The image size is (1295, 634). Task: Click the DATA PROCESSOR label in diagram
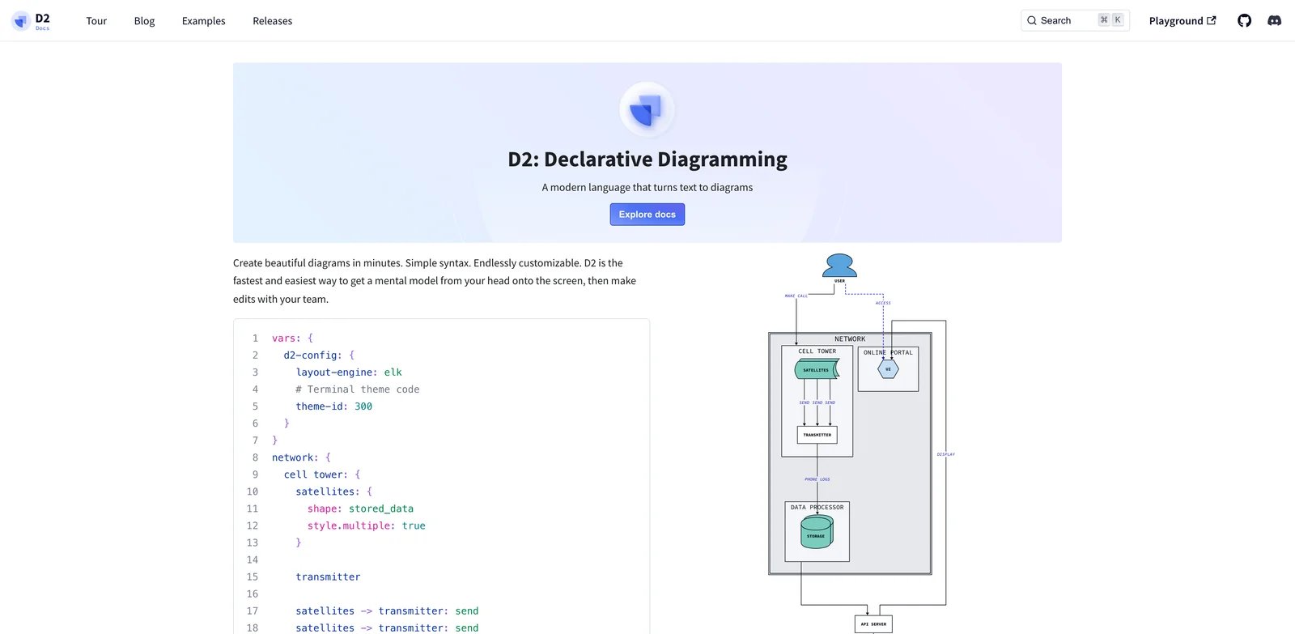817,508
